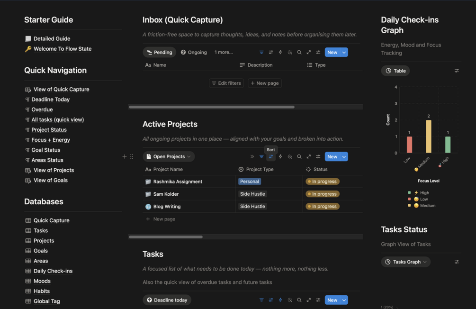
Task: Click the search icon in Inbox toolbar
Action: (299, 52)
